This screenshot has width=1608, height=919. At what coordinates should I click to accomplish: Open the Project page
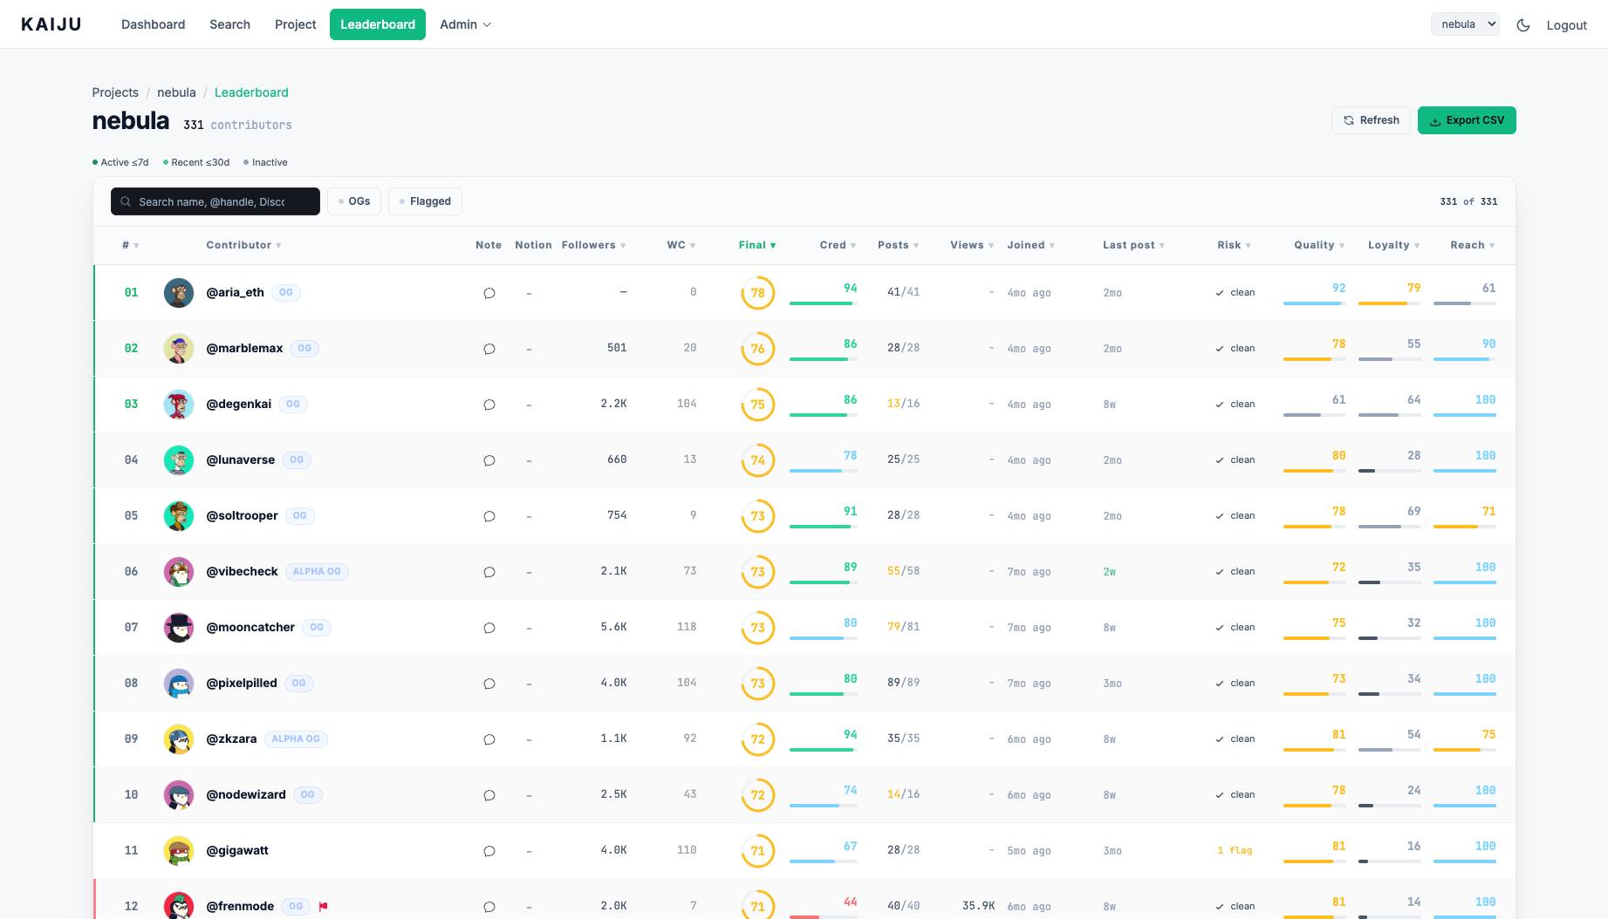(296, 24)
